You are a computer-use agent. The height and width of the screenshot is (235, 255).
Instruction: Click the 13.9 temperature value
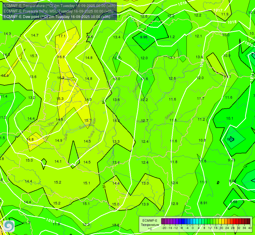(145, 204)
